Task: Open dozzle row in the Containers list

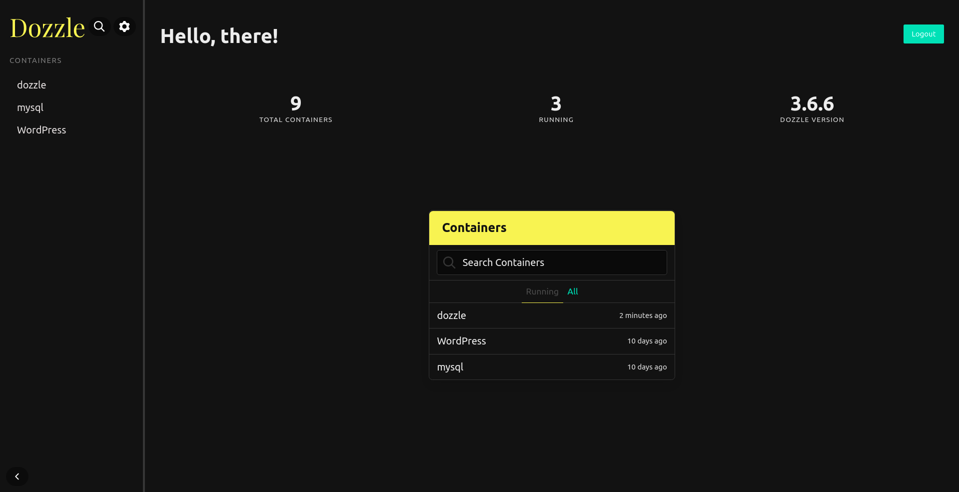Action: [552, 315]
